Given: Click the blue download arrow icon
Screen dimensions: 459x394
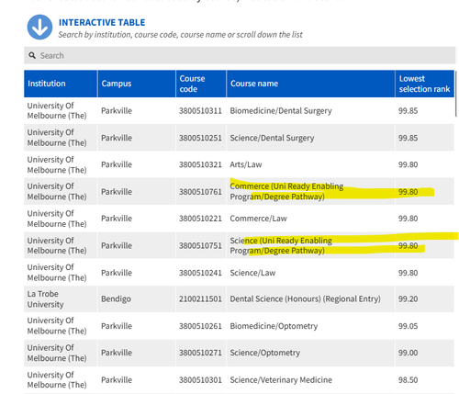Looking at the screenshot, I should pyautogui.click(x=39, y=27).
